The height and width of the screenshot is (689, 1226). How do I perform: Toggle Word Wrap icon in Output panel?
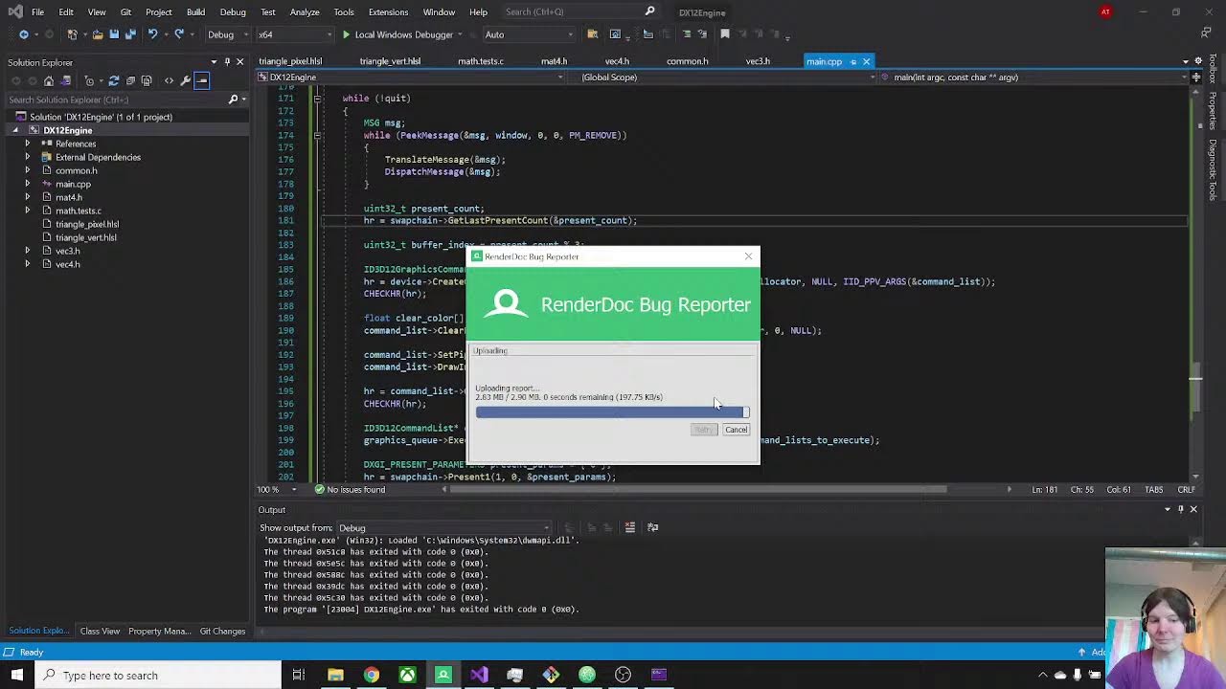click(652, 527)
